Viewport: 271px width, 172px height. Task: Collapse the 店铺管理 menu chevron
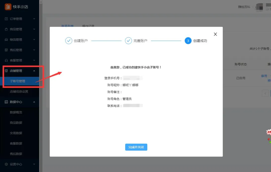pyautogui.click(x=34, y=71)
